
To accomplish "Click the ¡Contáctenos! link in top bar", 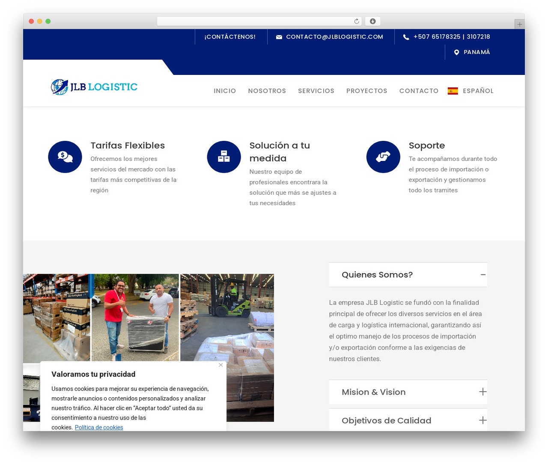I will (230, 37).
